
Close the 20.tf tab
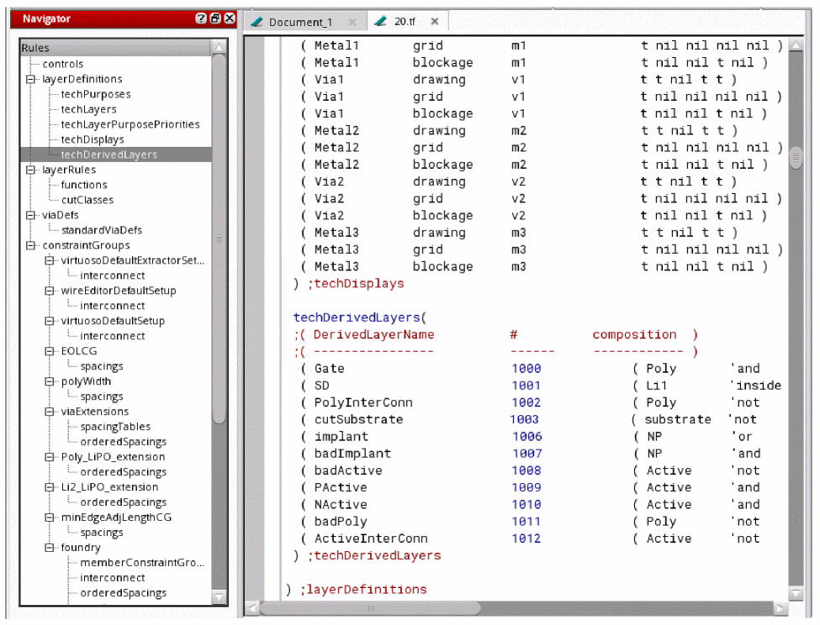[434, 21]
